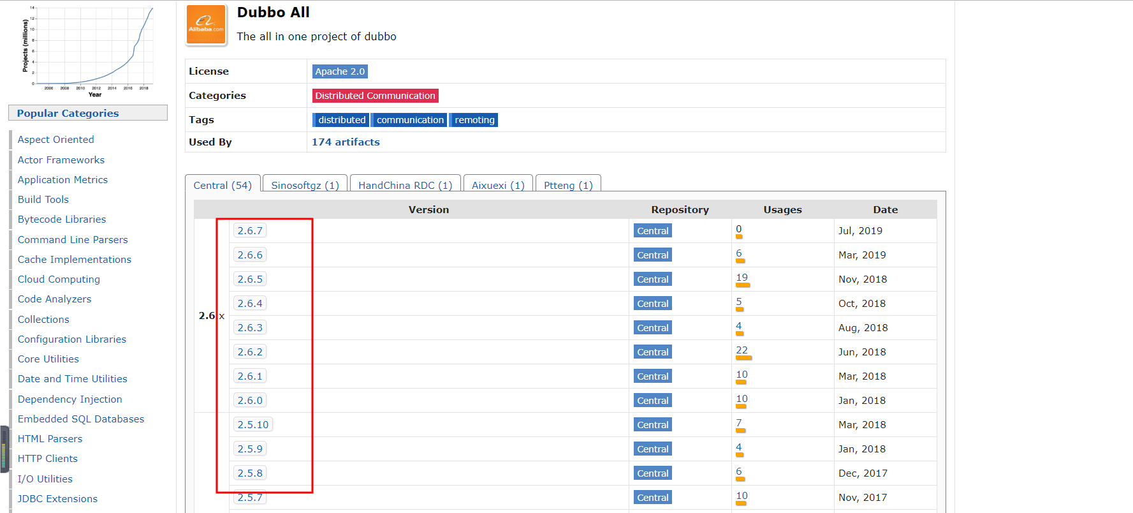Open usages count 5 for version 2.6.4
The height and width of the screenshot is (513, 1133).
coord(739,302)
